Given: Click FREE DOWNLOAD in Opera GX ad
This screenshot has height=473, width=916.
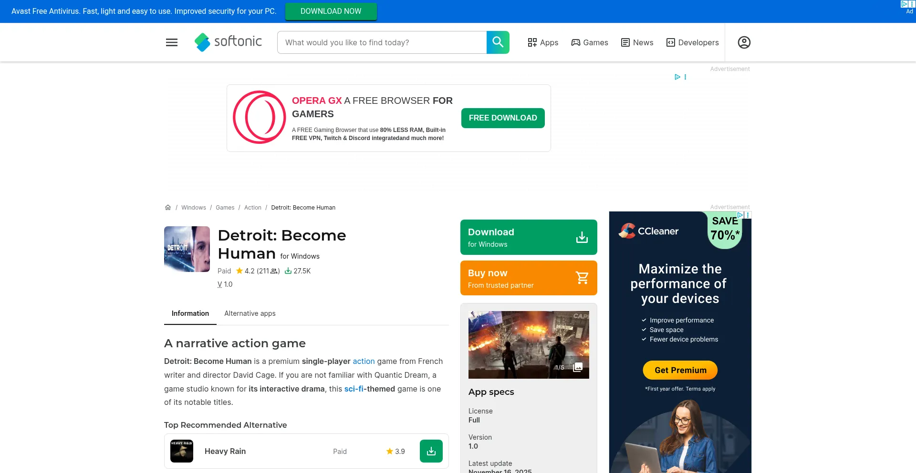Looking at the screenshot, I should 503,118.
